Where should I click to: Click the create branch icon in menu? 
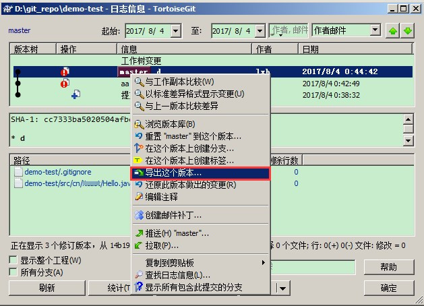point(139,148)
